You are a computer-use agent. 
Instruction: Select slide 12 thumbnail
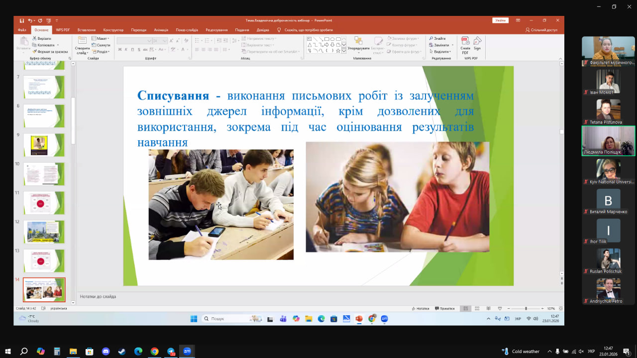click(44, 232)
